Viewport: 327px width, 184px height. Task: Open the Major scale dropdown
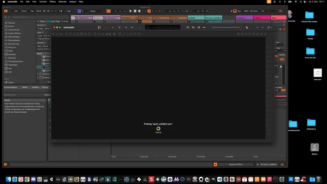pyautogui.click(x=95, y=11)
